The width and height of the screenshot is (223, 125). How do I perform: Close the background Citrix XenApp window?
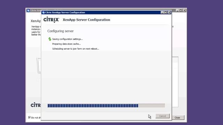point(184,10)
